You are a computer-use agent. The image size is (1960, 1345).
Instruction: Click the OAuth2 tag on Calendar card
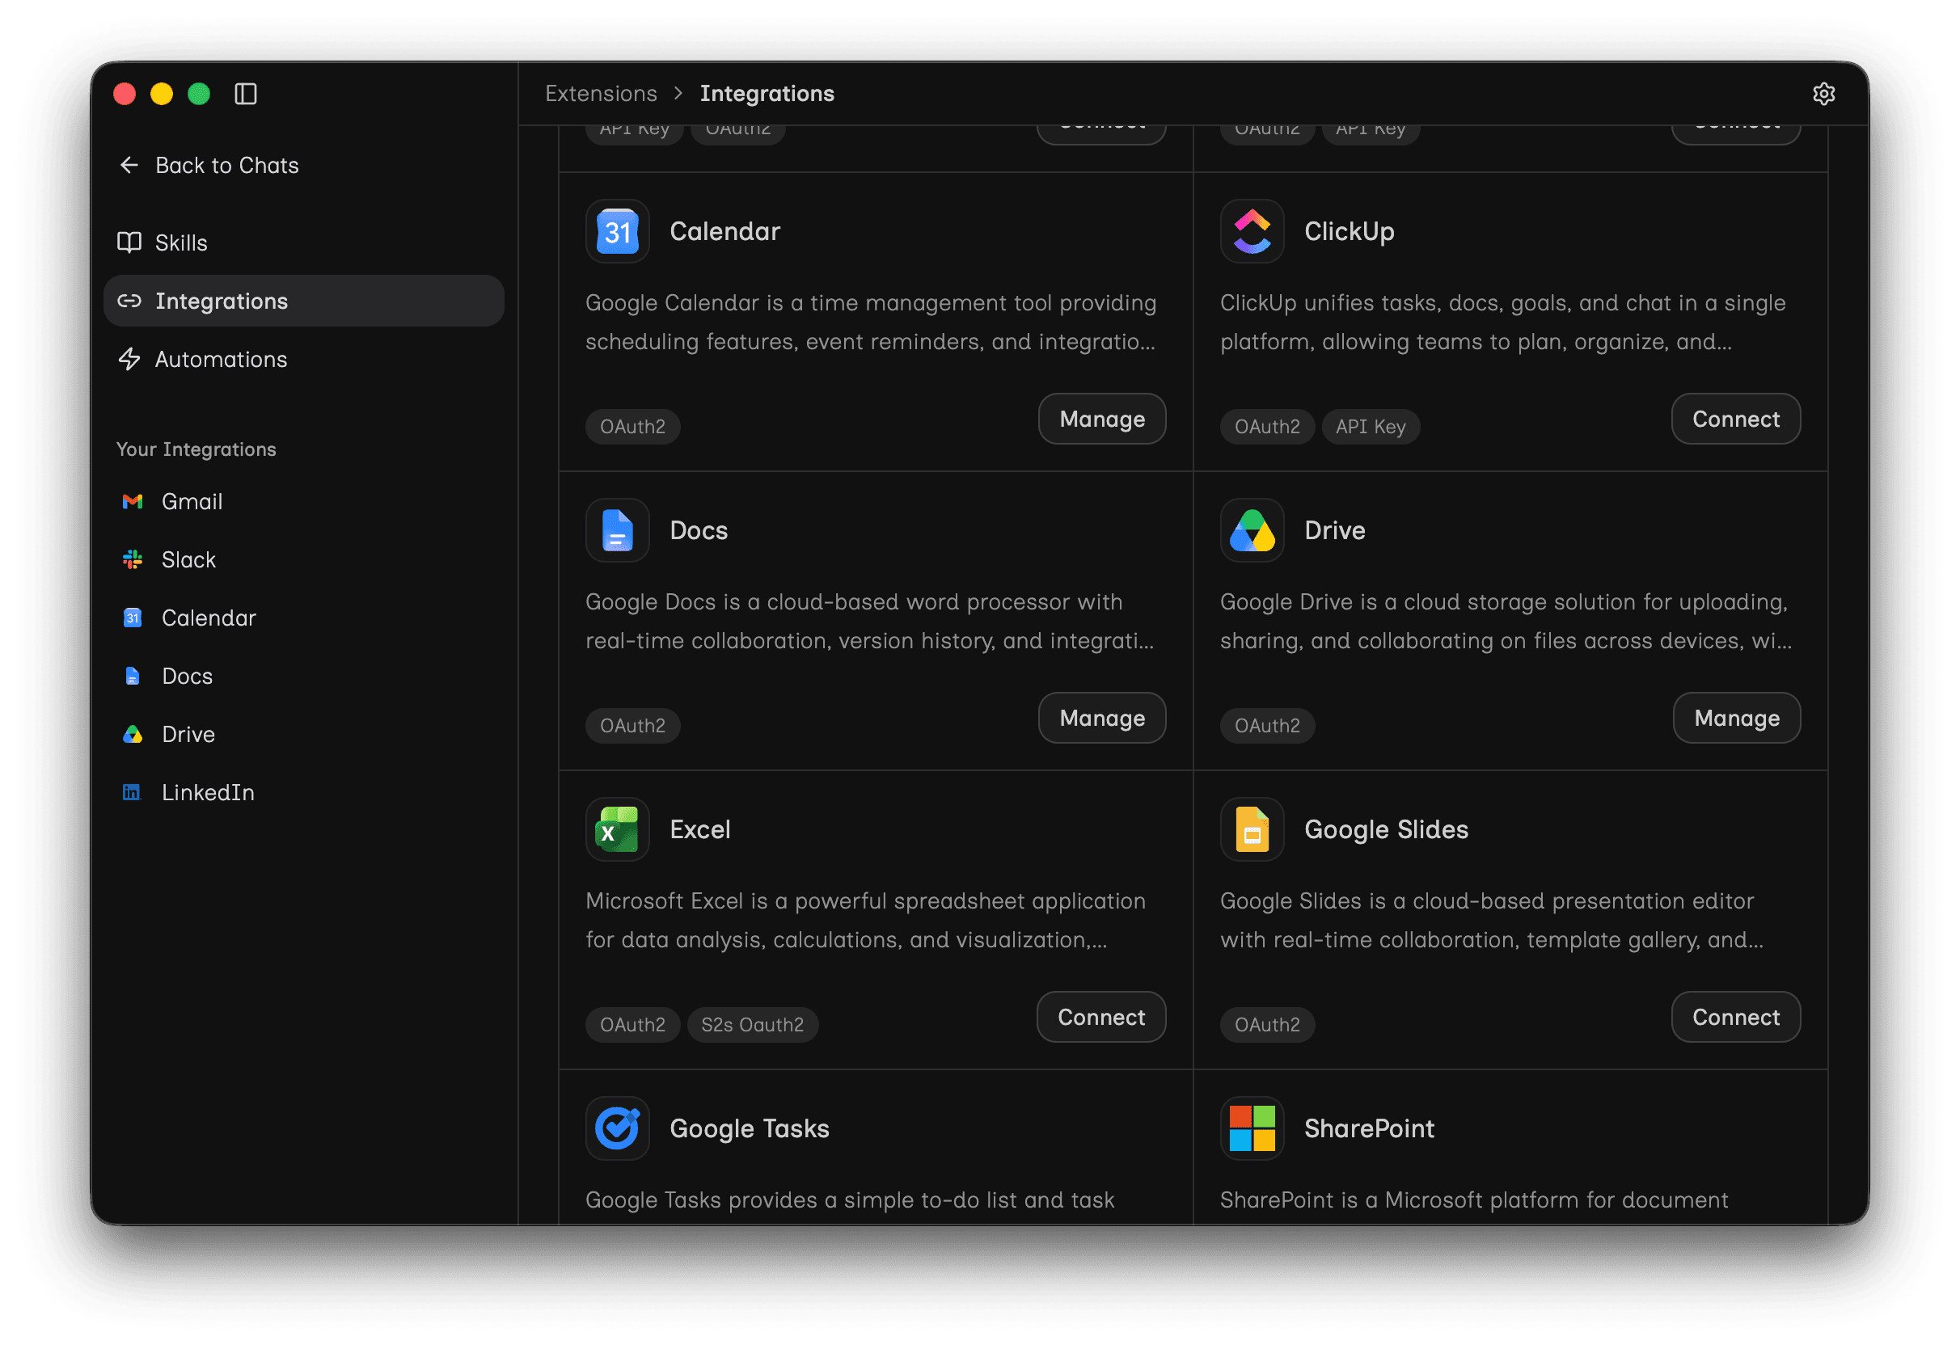[632, 427]
